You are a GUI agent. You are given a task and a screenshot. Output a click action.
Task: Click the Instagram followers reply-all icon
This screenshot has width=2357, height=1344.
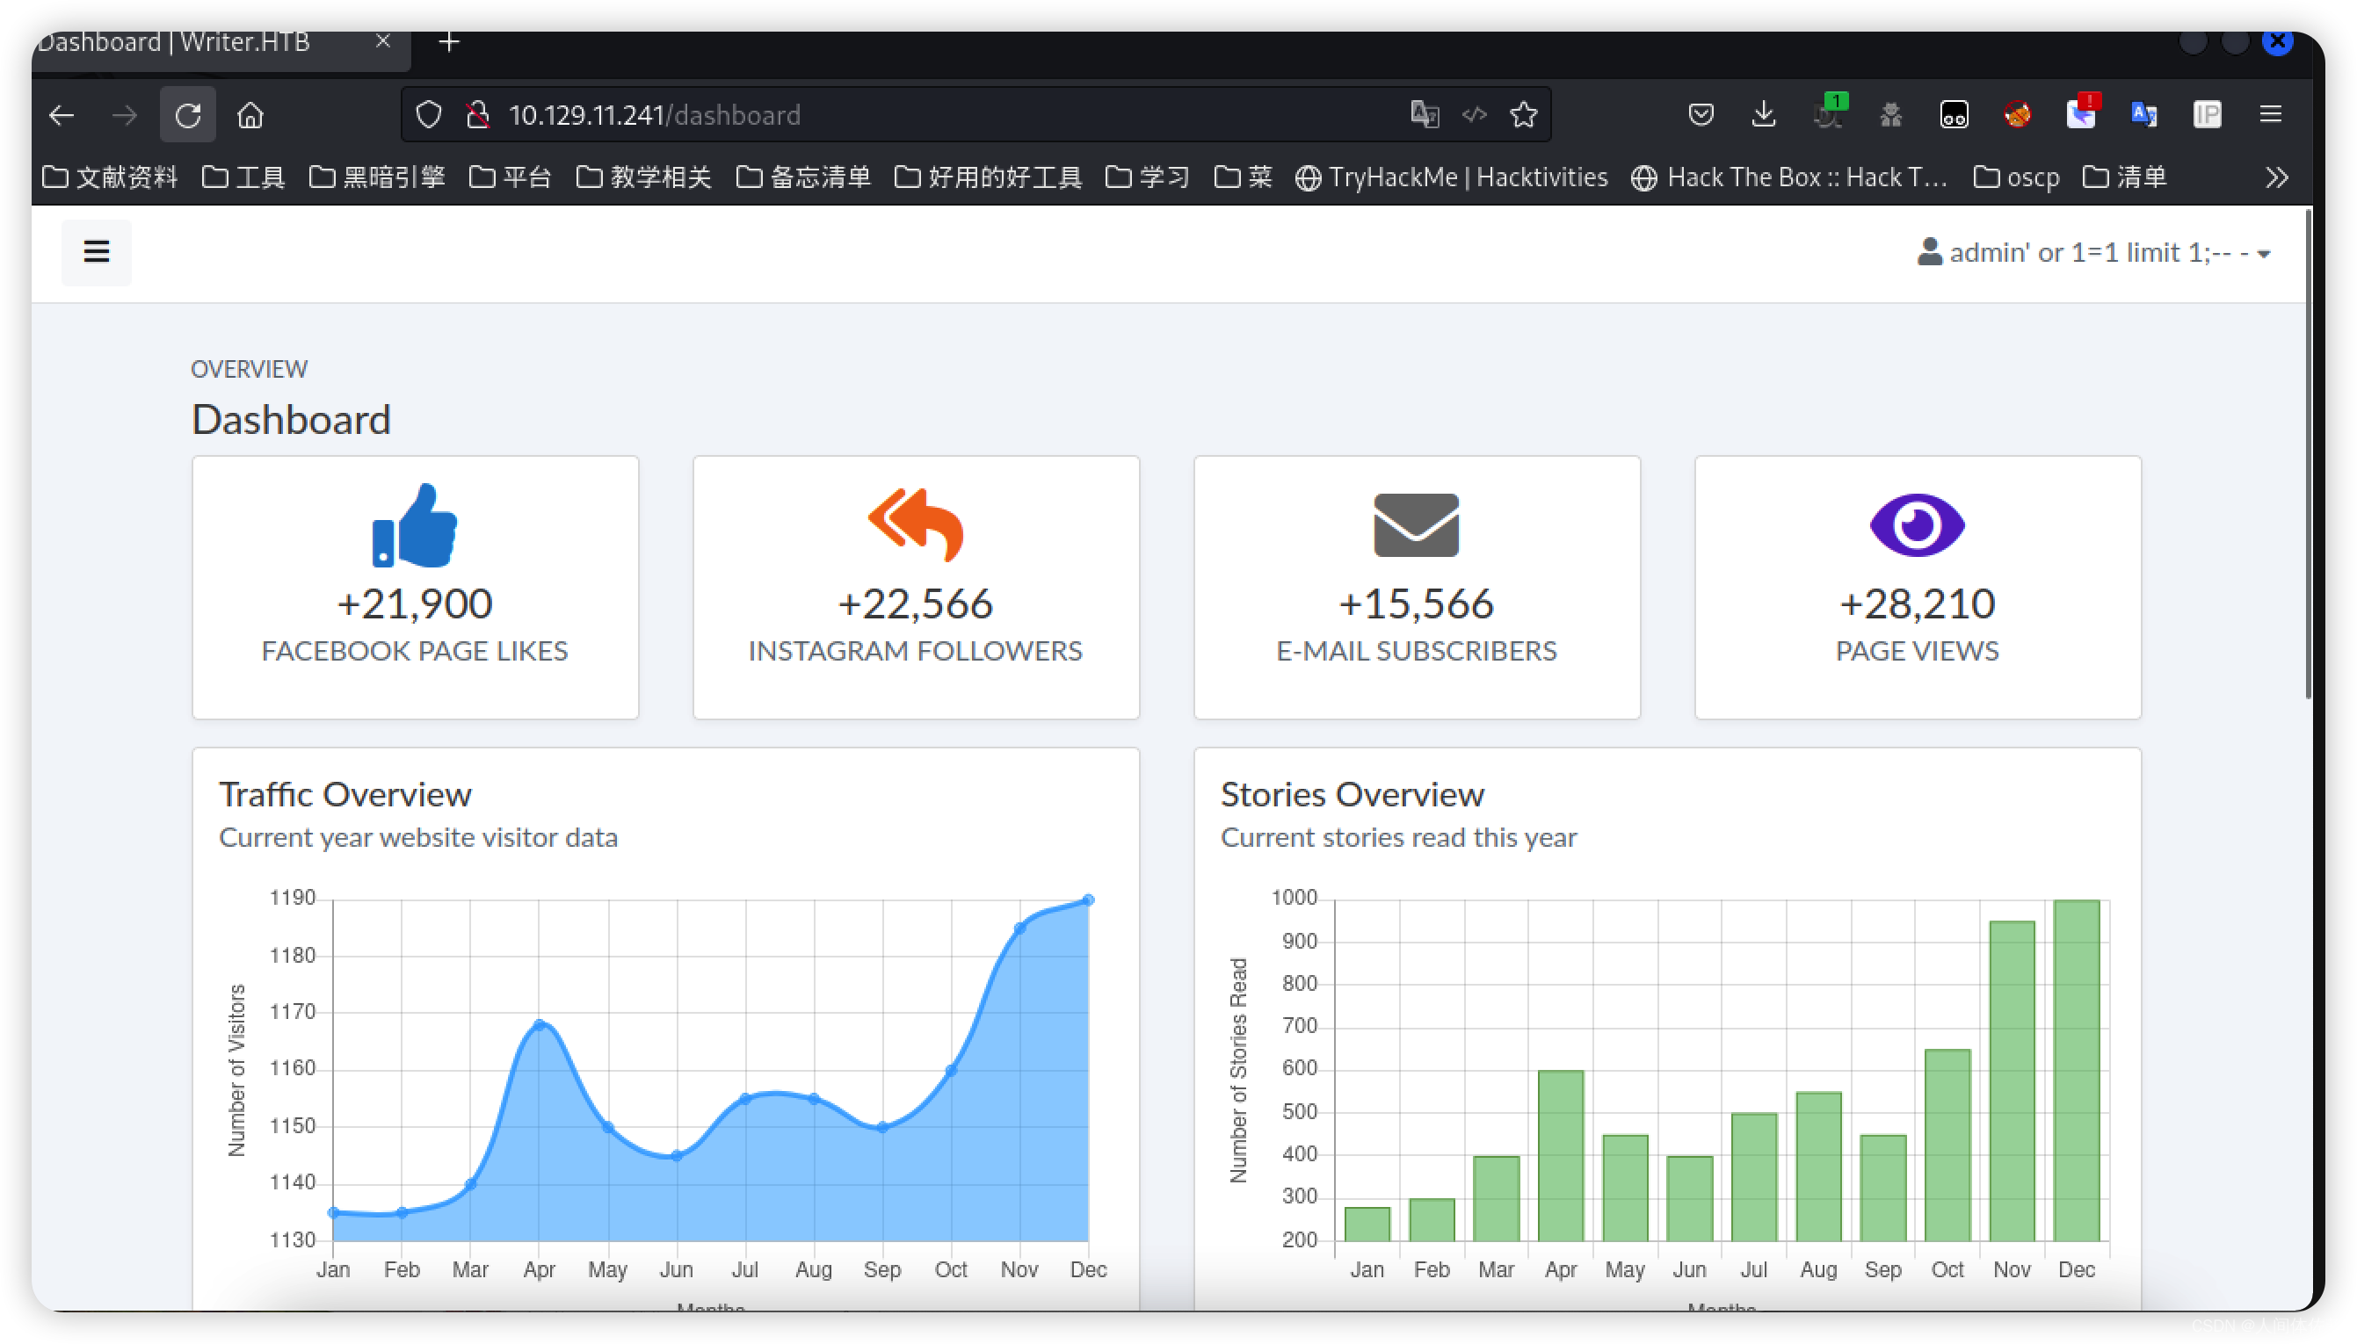point(915,525)
